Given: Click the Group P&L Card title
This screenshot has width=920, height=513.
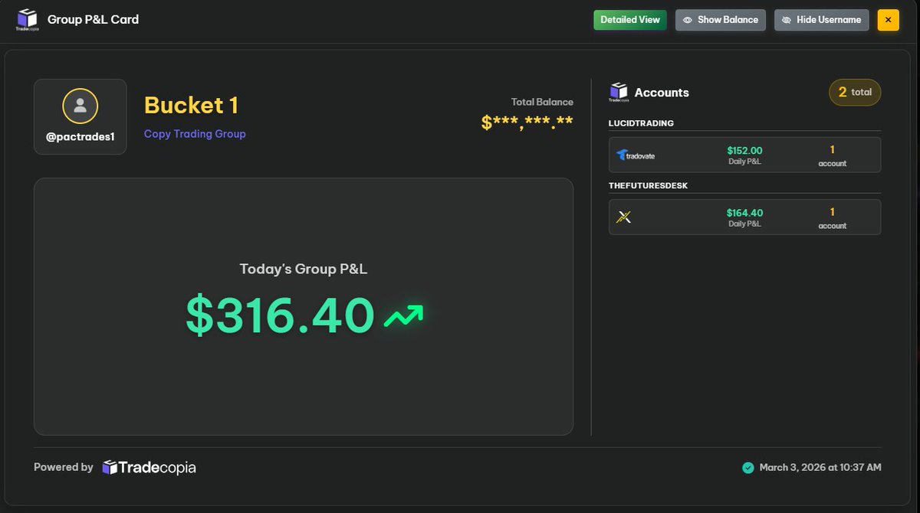Looking at the screenshot, I should click(x=93, y=19).
